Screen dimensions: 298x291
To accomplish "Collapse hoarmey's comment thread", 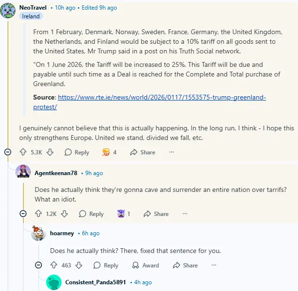I will pyautogui.click(x=38, y=265).
